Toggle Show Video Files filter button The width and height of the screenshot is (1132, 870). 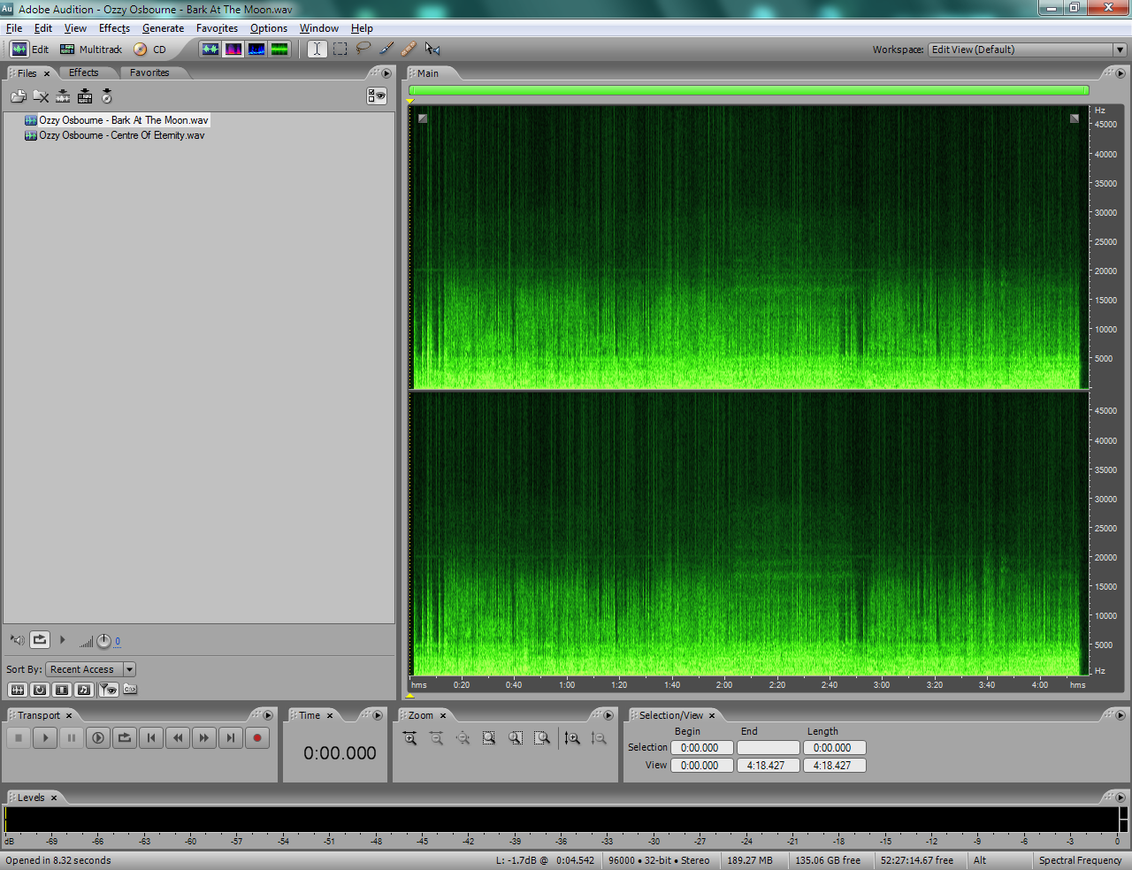pyautogui.click(x=61, y=690)
